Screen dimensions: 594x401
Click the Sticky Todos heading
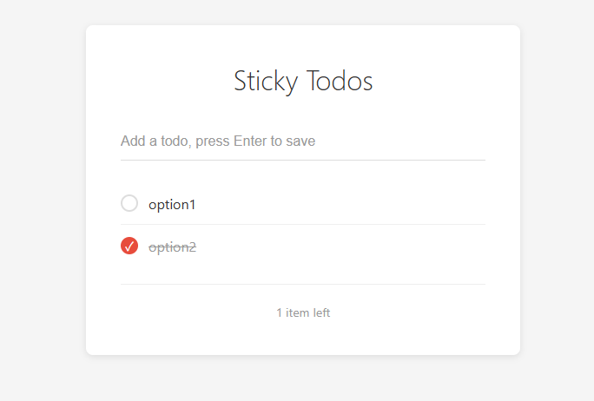pyautogui.click(x=302, y=81)
